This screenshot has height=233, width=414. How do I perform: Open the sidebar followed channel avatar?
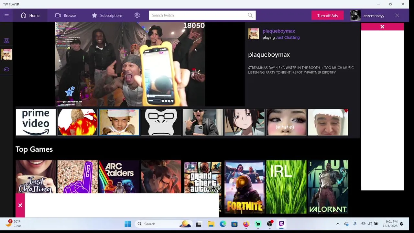click(6, 54)
